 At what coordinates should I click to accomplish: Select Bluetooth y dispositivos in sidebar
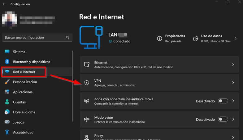coord(31,62)
